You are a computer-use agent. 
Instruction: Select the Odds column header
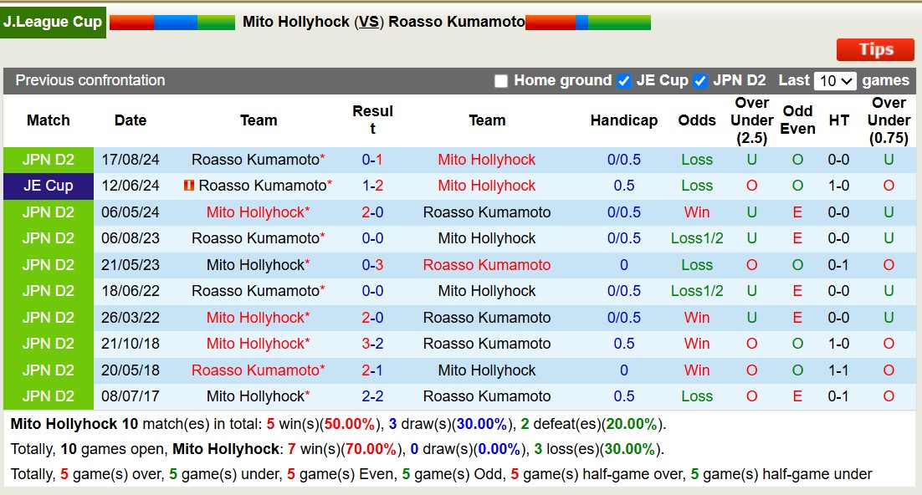697,120
